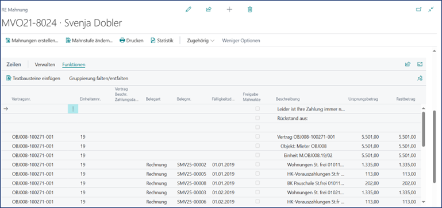Click the collapse page arrows icon

pyautogui.click(x=431, y=10)
